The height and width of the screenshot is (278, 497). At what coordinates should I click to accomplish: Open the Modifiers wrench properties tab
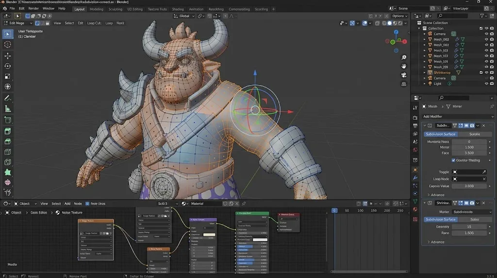[x=415, y=178]
